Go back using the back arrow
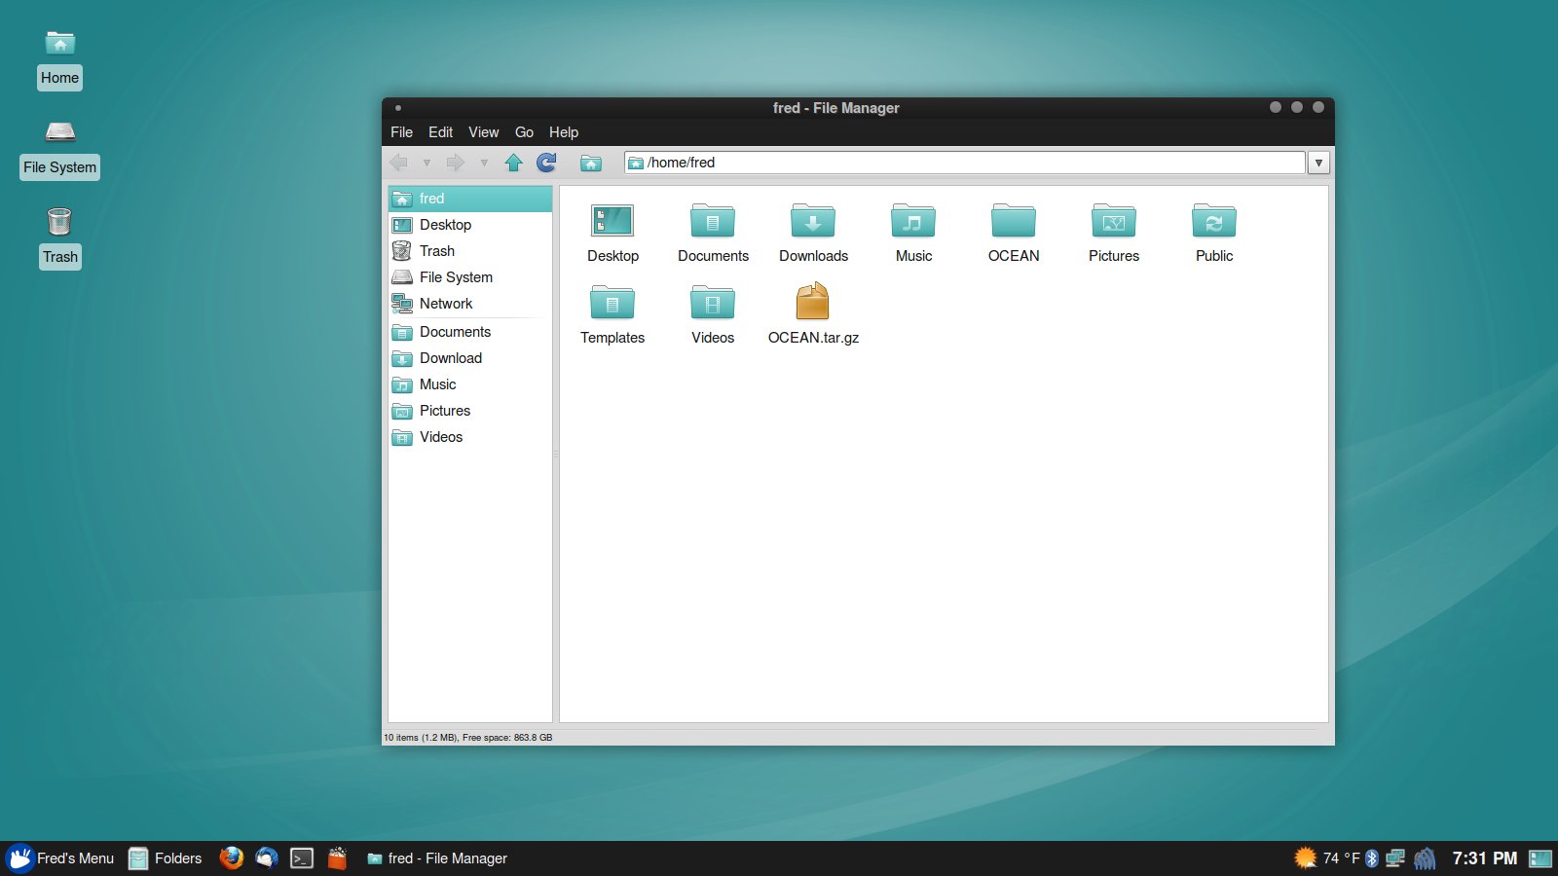This screenshot has height=876, width=1558. pos(399,163)
